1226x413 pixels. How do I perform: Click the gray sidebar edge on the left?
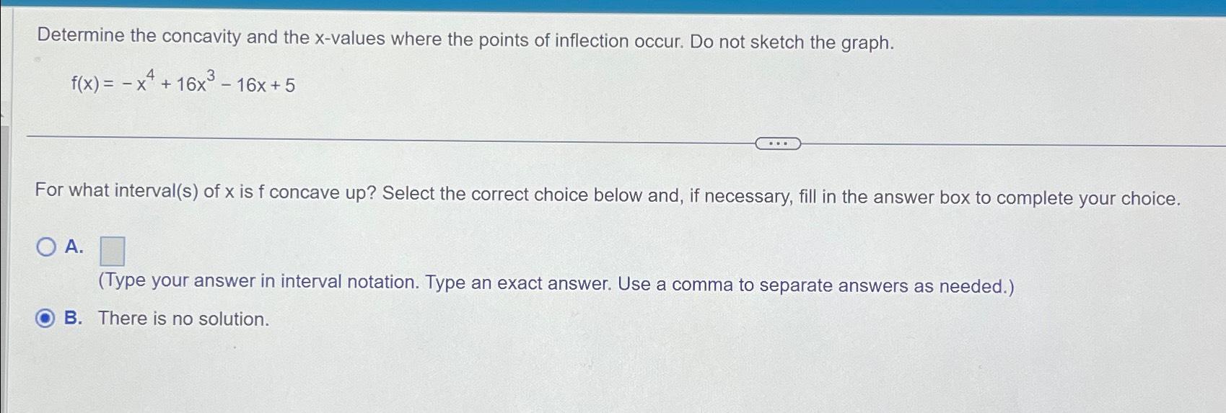[x=4, y=267]
